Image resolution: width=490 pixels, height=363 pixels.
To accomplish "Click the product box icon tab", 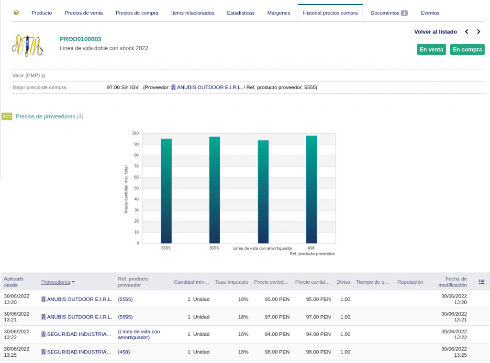I will click(16, 13).
